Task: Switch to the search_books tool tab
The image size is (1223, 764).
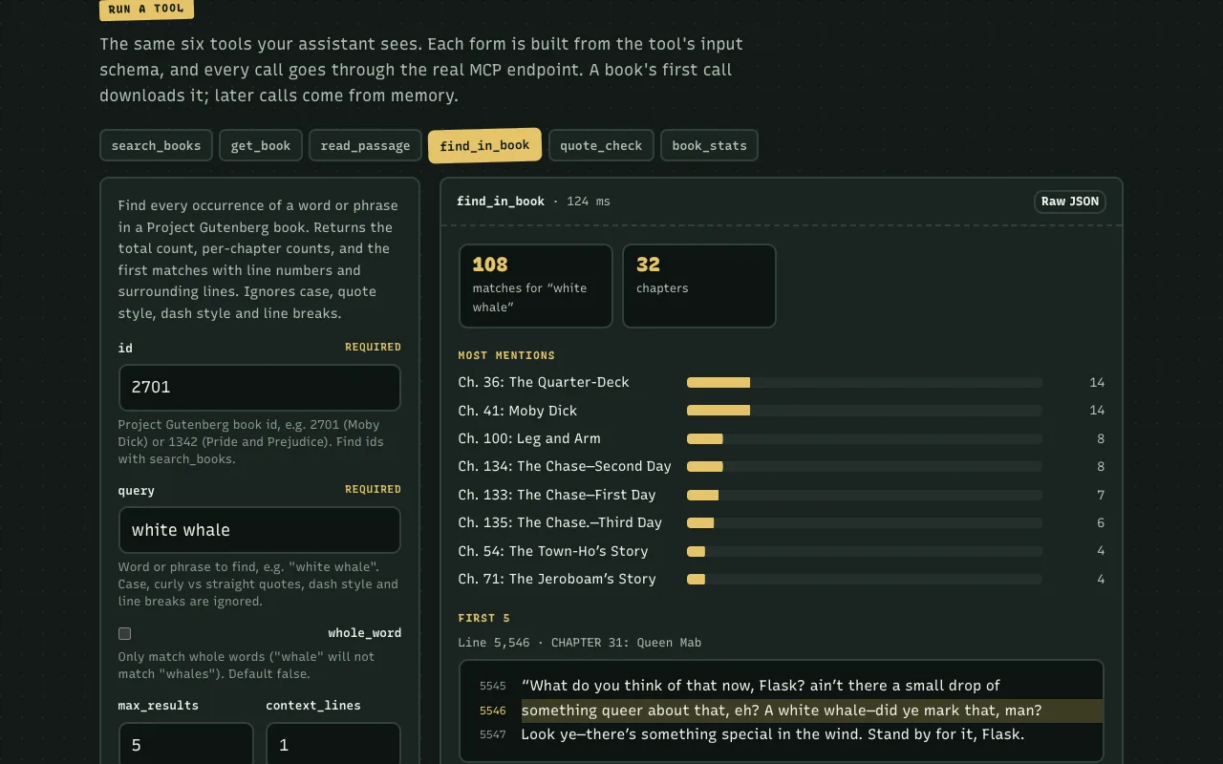Action: point(156,145)
